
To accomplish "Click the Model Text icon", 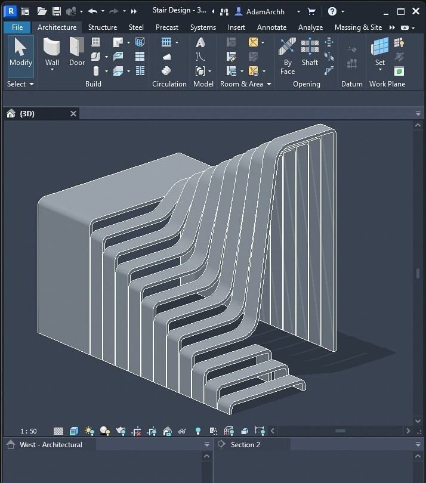I will [200, 42].
